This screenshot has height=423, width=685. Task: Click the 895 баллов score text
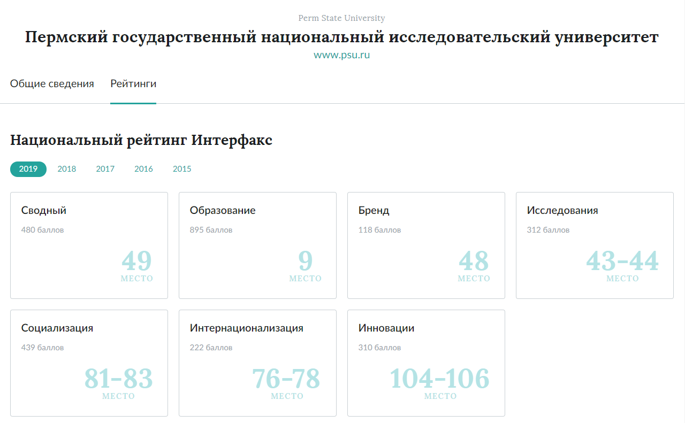211,230
